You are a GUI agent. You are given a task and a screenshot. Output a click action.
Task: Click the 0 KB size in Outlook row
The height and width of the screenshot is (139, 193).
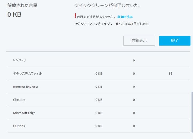[99, 126]
